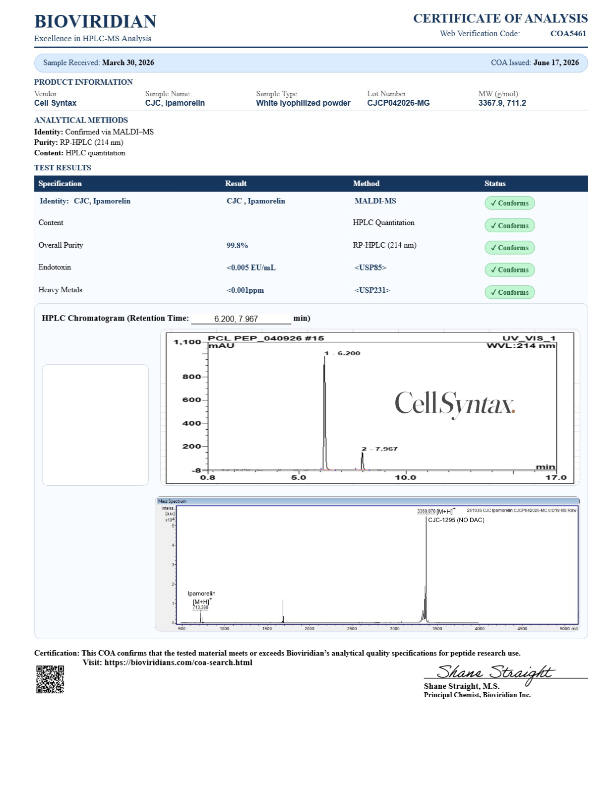Click the Result column header
This screenshot has height=794, width=613.
(x=236, y=184)
